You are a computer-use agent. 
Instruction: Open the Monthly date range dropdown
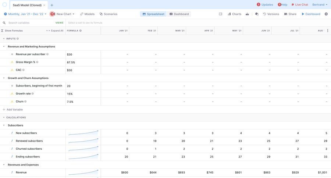25,14
